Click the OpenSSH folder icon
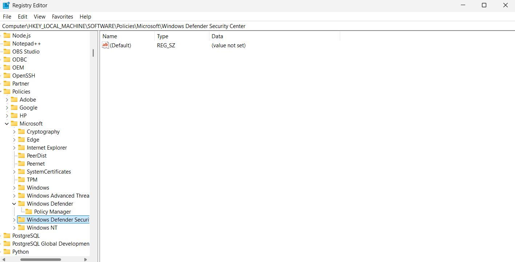The image size is (515, 262). click(7, 75)
